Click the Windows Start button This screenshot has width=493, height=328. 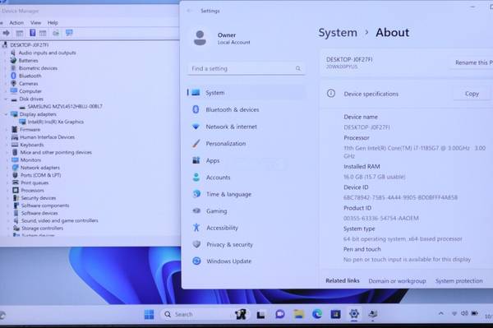tap(149, 314)
